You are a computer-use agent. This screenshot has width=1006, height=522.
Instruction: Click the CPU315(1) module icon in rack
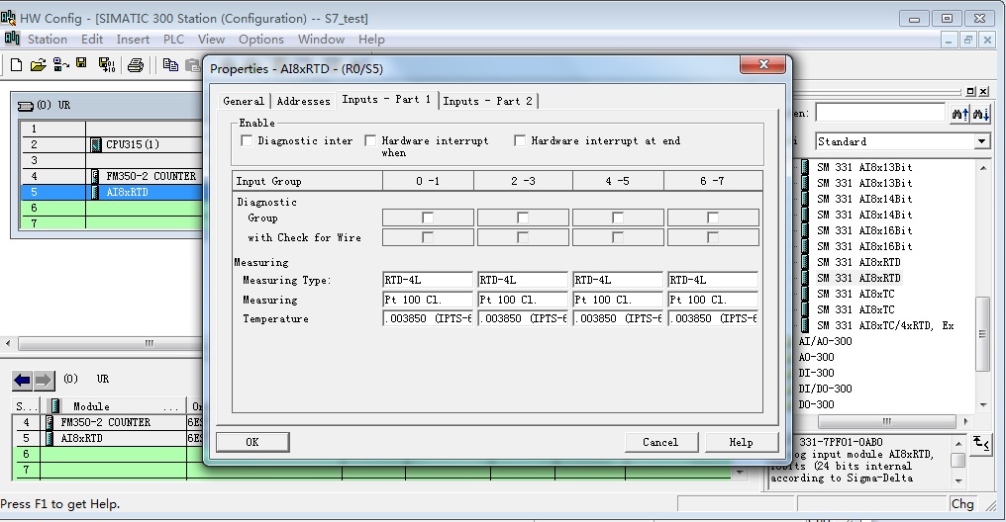click(x=96, y=144)
